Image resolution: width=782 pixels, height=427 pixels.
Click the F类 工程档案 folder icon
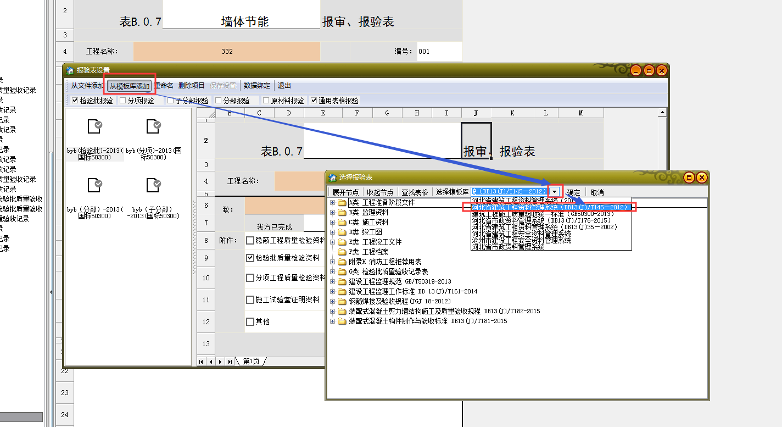(x=342, y=252)
